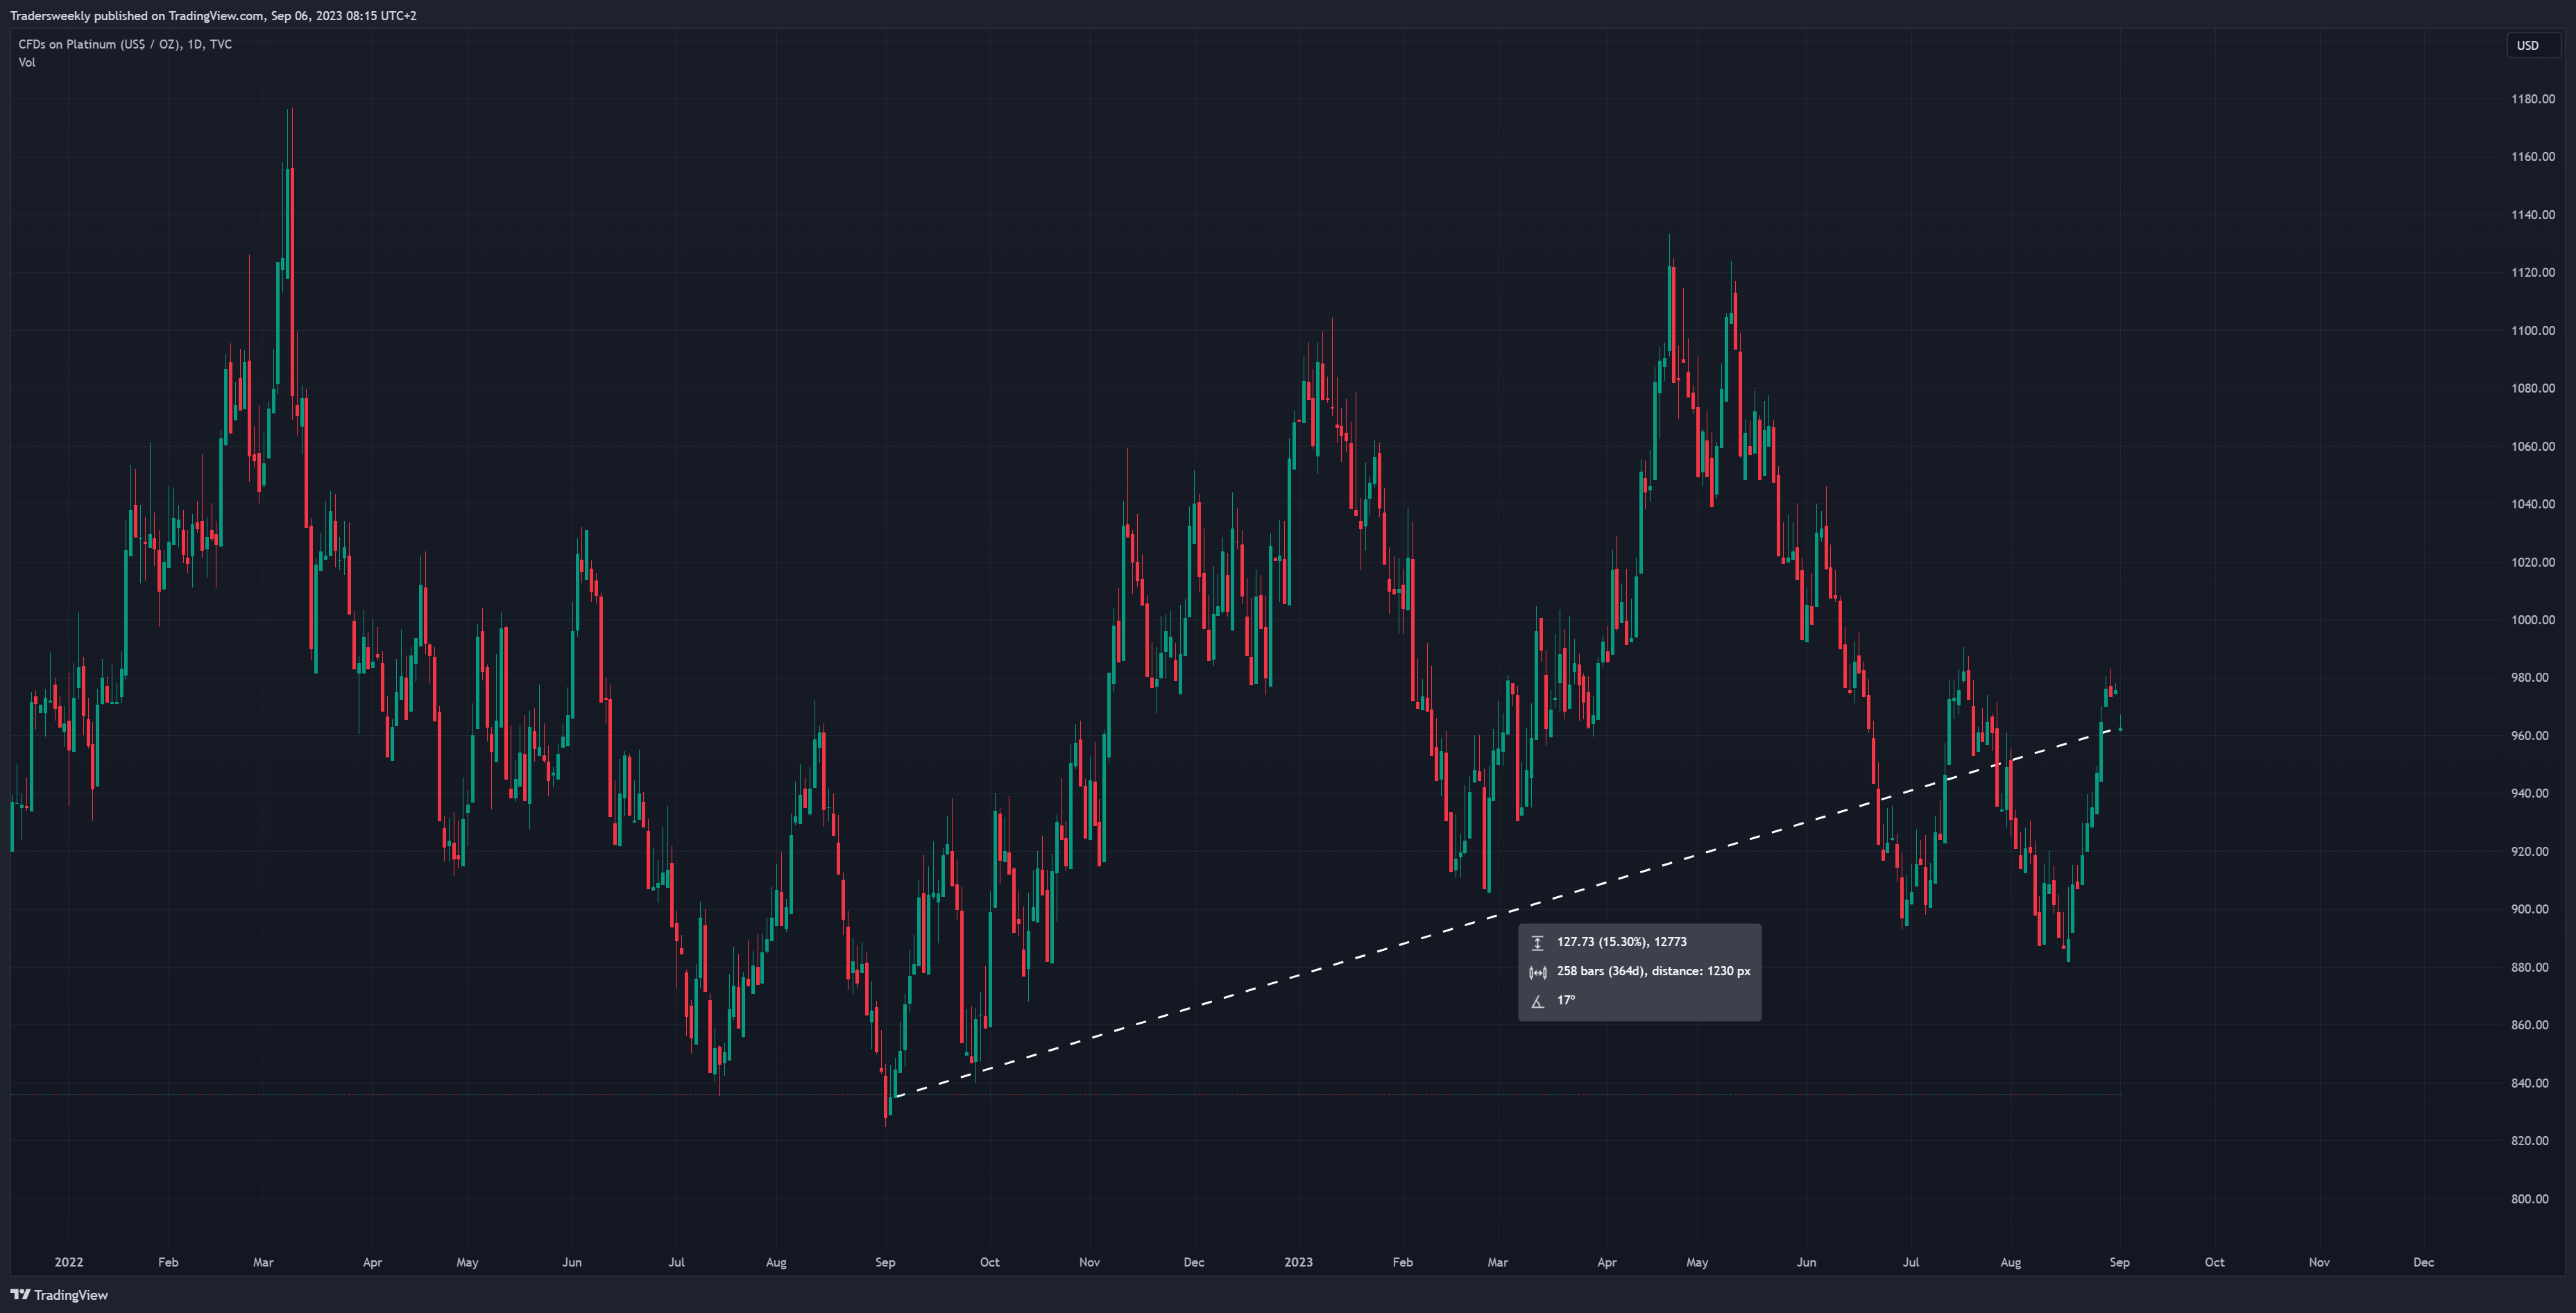Click the Tradersweekly published header text
The width and height of the screenshot is (2576, 1313).
tap(213, 15)
